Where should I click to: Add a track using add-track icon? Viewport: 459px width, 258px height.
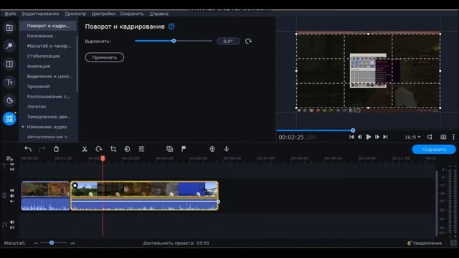point(9,159)
